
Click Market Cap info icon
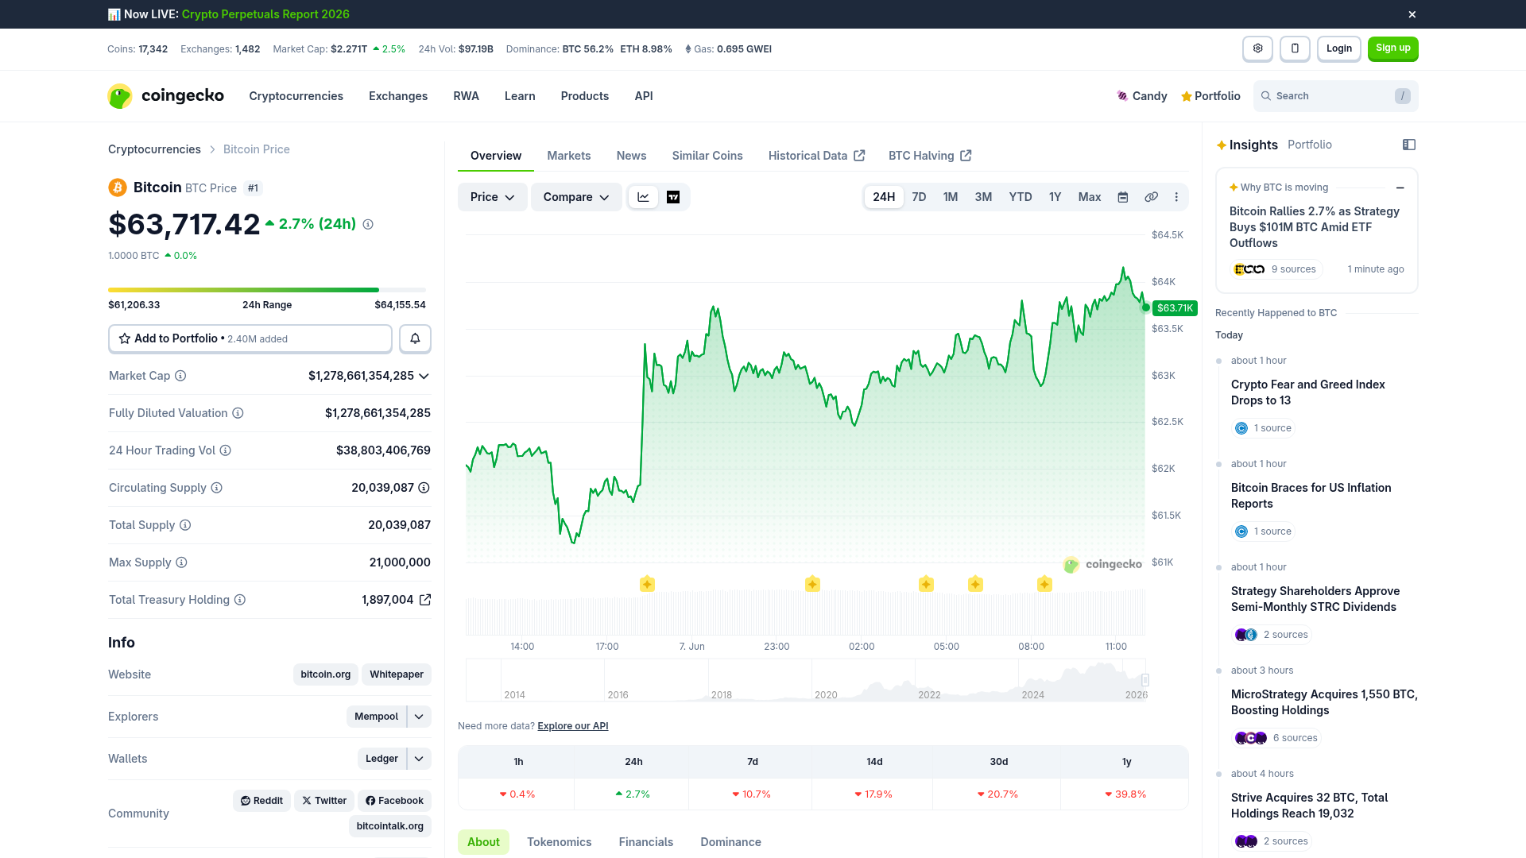tap(180, 376)
